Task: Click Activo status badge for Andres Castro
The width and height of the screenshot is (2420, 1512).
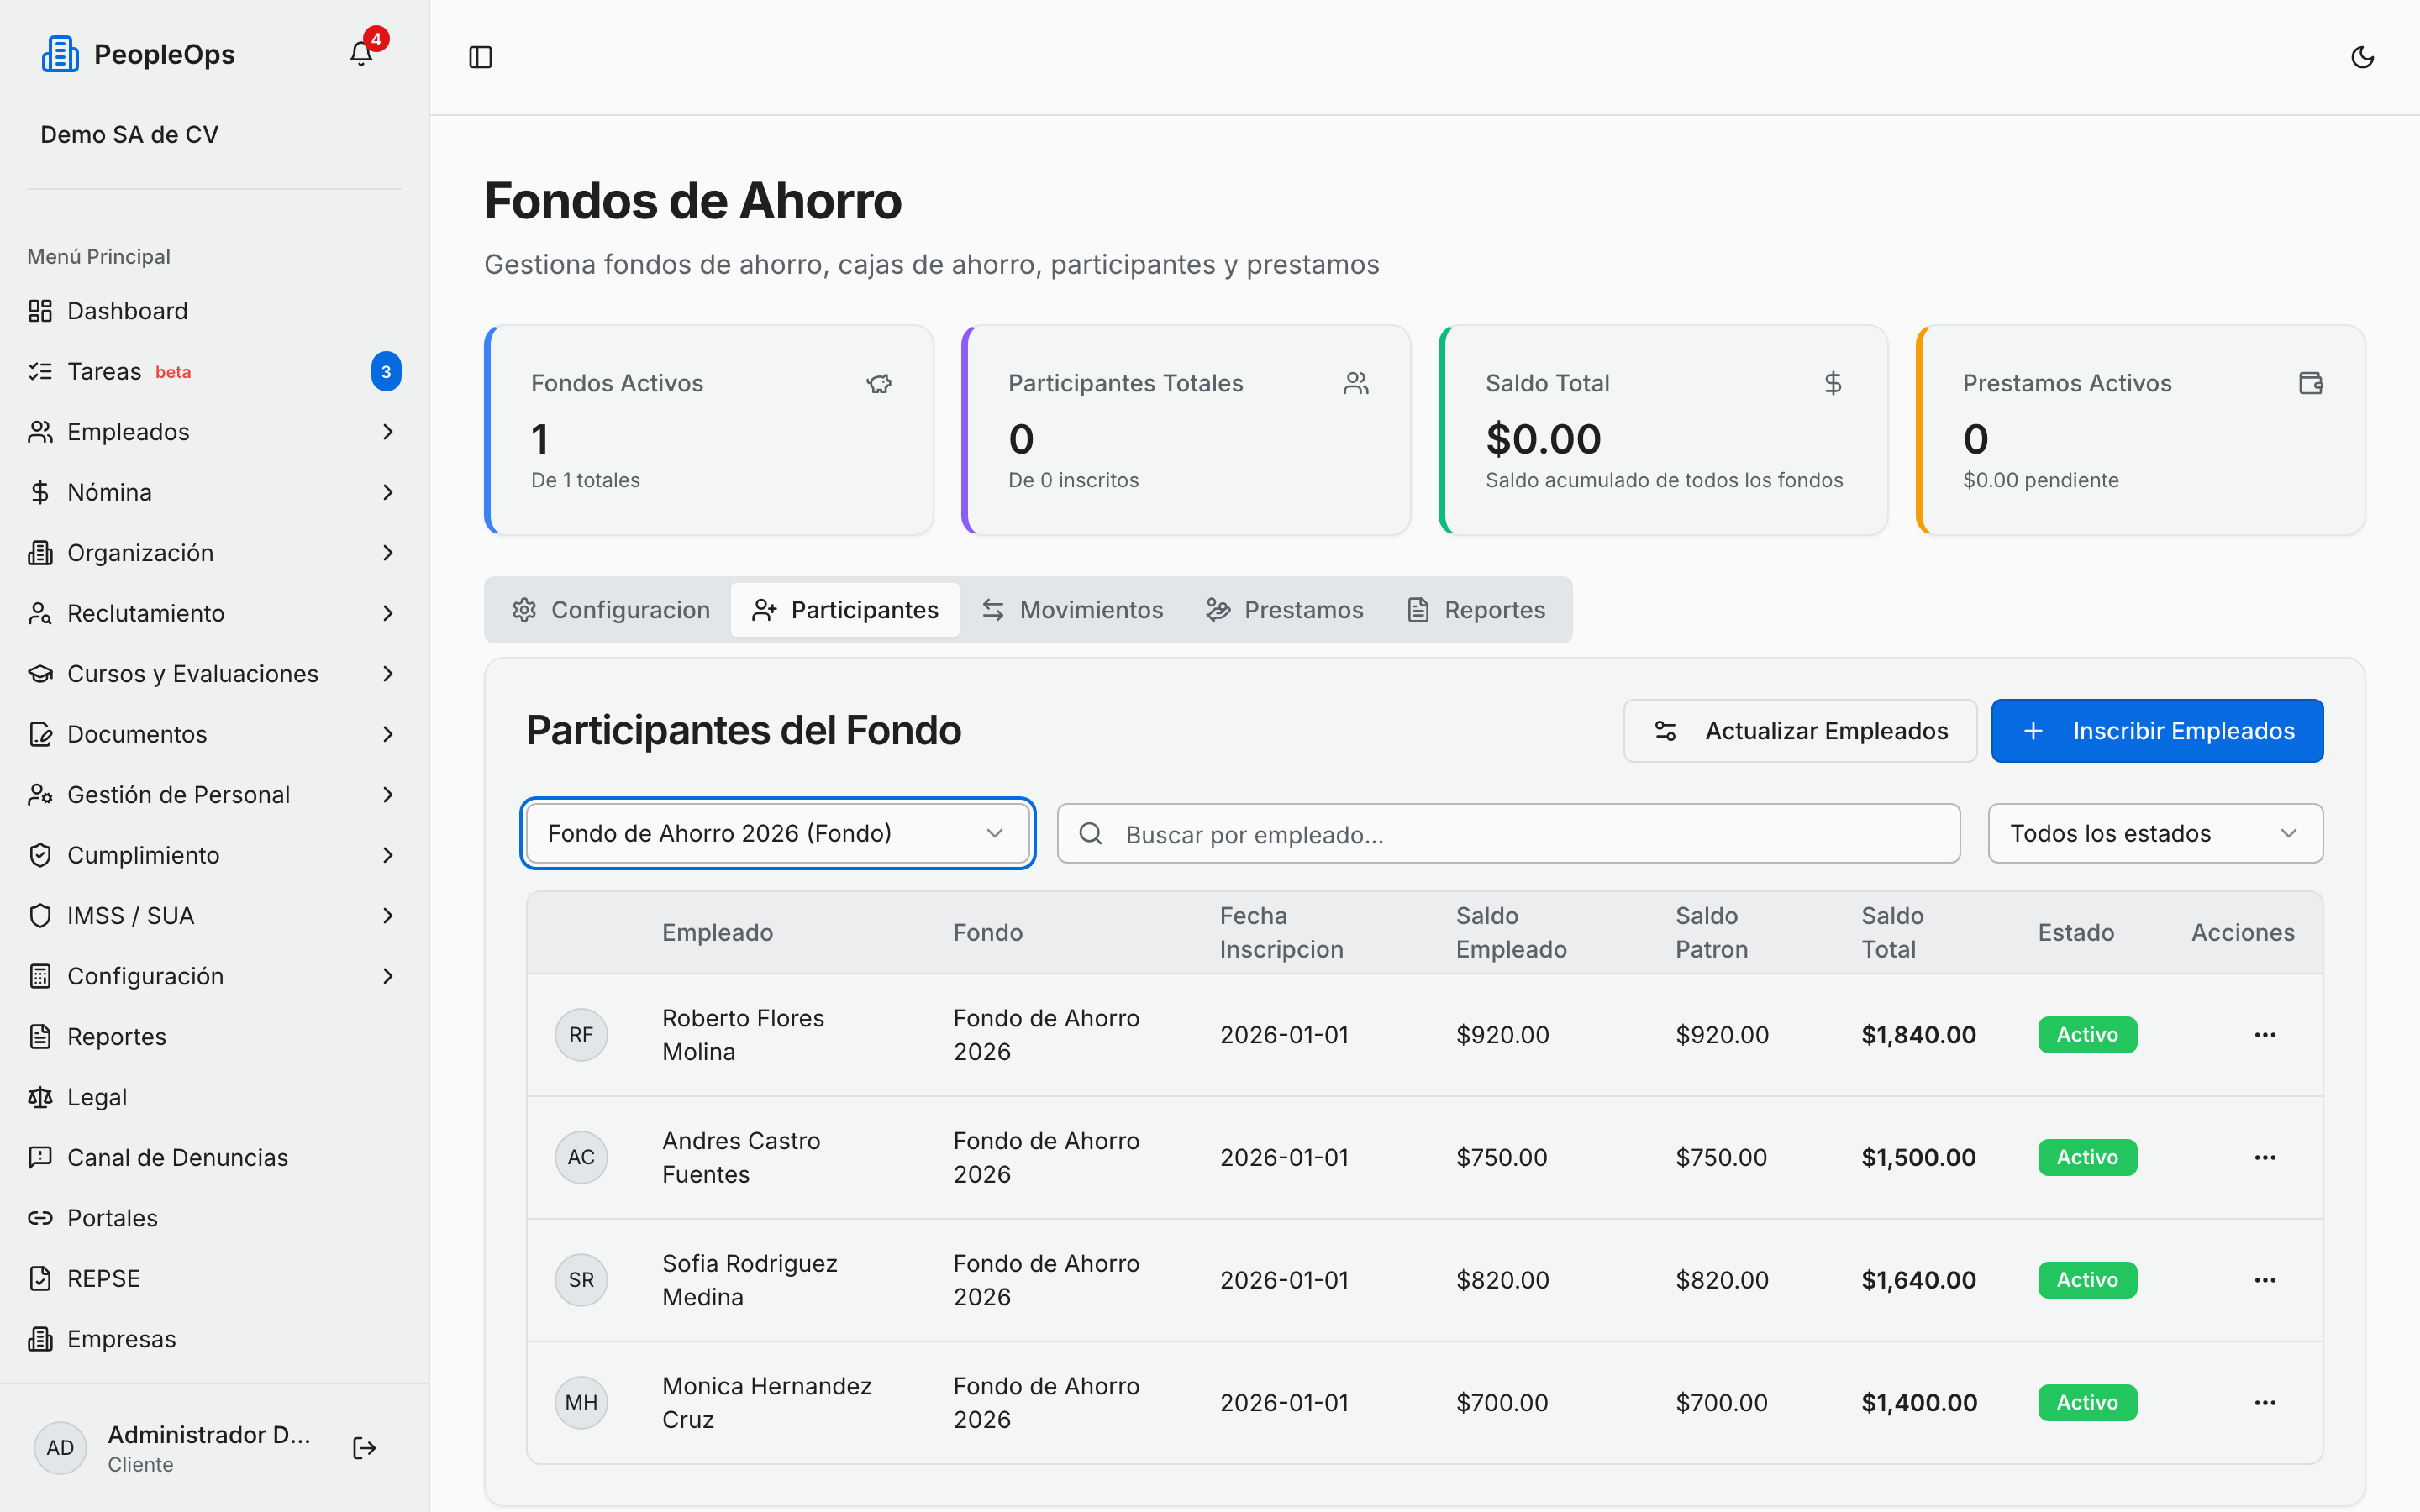Action: (x=2087, y=1157)
